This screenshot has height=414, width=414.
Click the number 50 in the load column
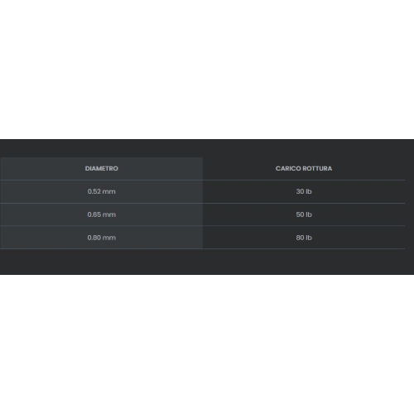click(300, 214)
